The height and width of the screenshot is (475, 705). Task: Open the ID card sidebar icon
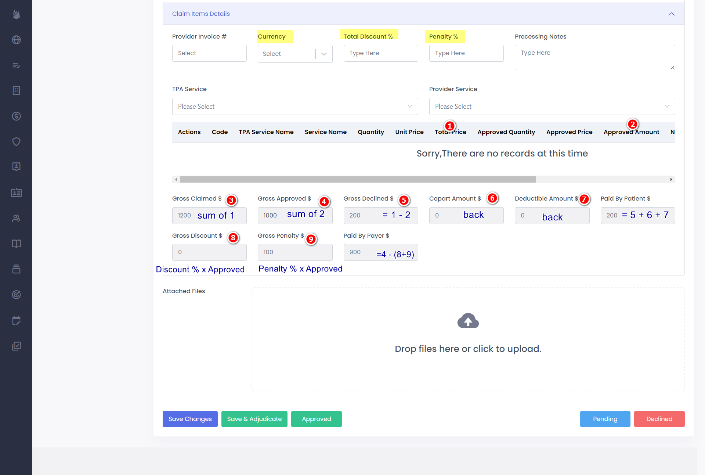[16, 192]
